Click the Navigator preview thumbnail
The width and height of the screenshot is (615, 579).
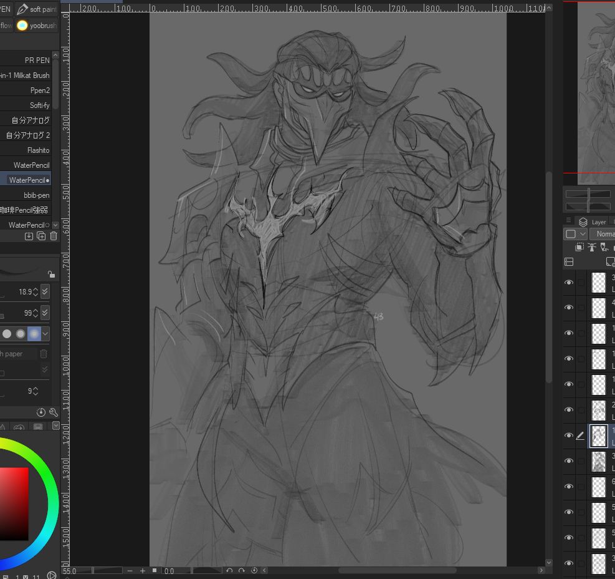[x=596, y=93]
